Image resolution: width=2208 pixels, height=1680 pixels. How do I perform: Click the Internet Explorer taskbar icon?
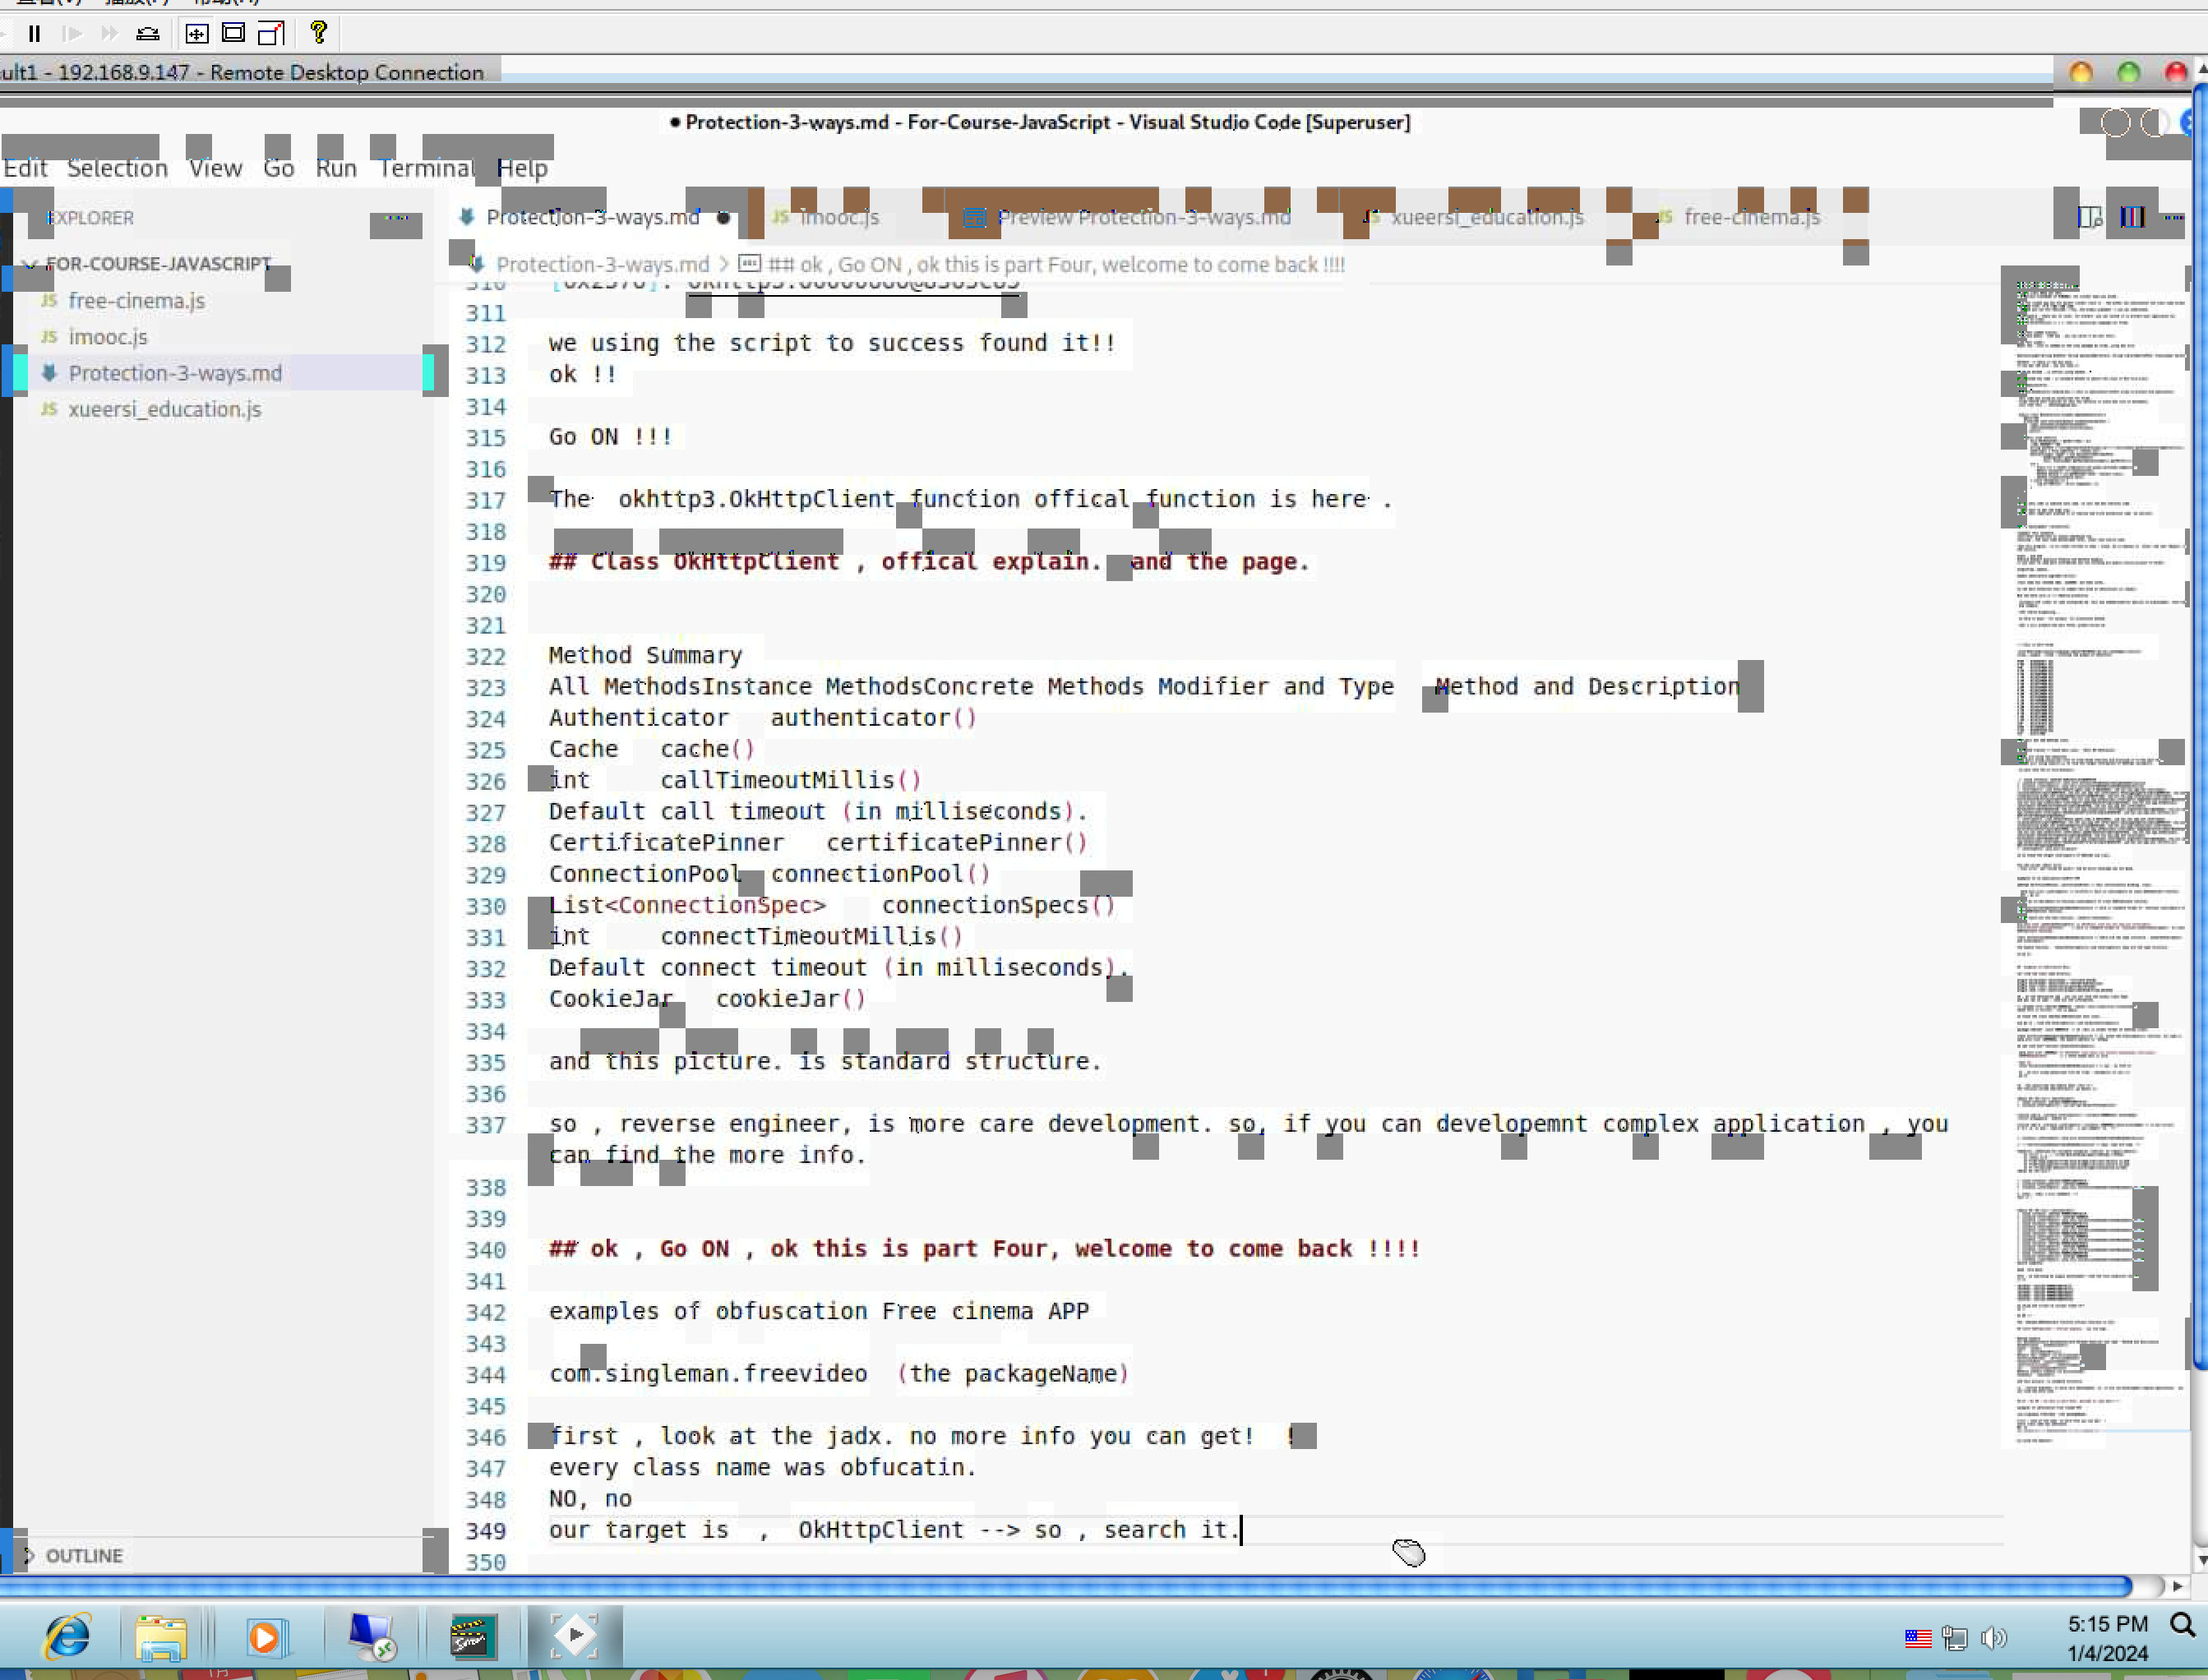[x=67, y=1637]
